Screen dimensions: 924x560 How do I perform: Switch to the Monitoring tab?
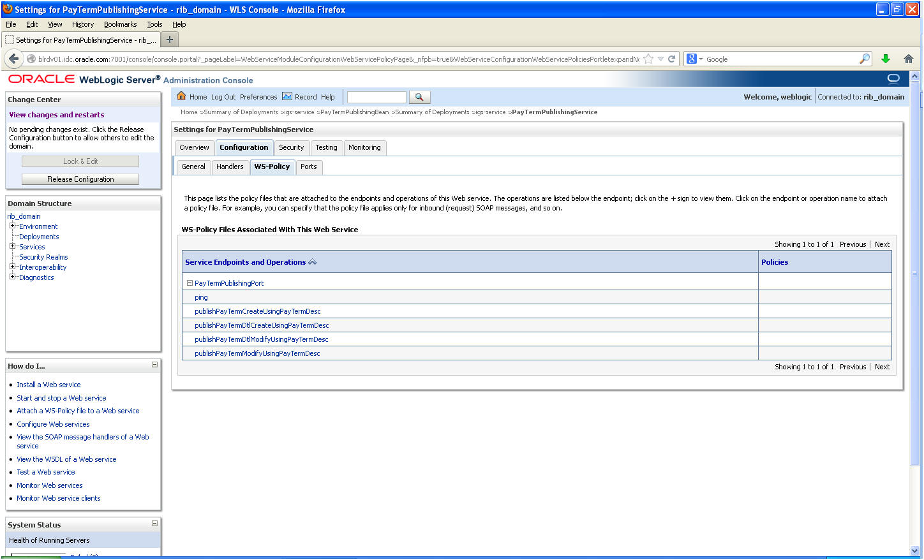coord(364,147)
